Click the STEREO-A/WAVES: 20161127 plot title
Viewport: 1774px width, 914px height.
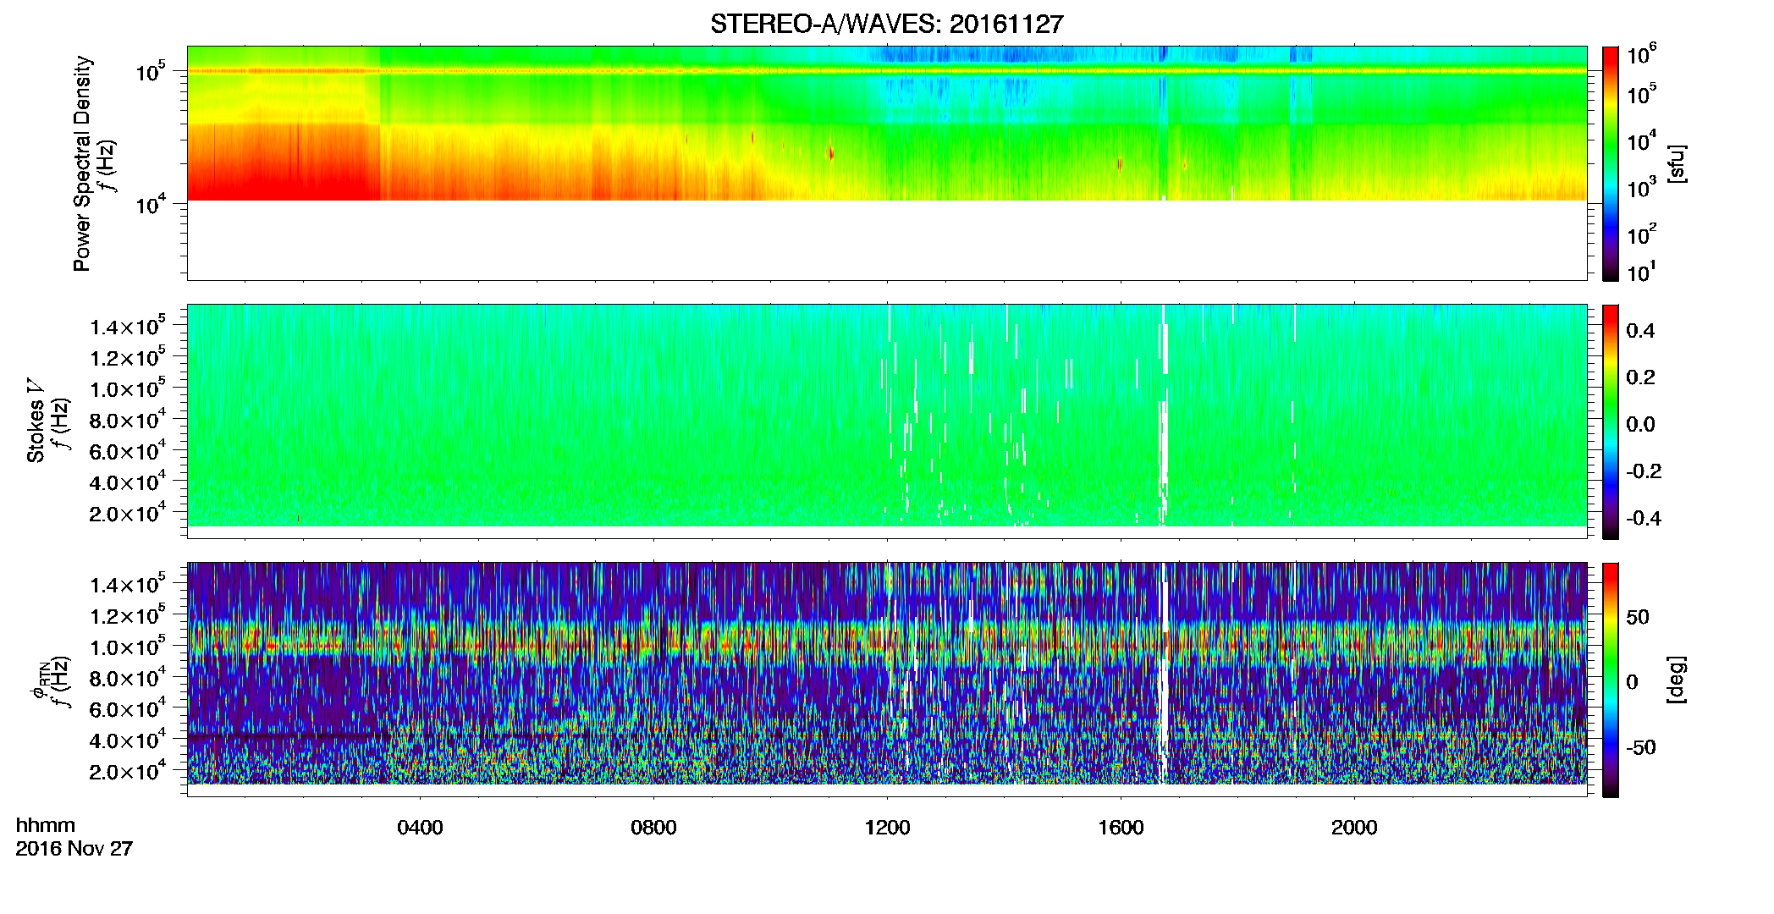[x=886, y=24]
